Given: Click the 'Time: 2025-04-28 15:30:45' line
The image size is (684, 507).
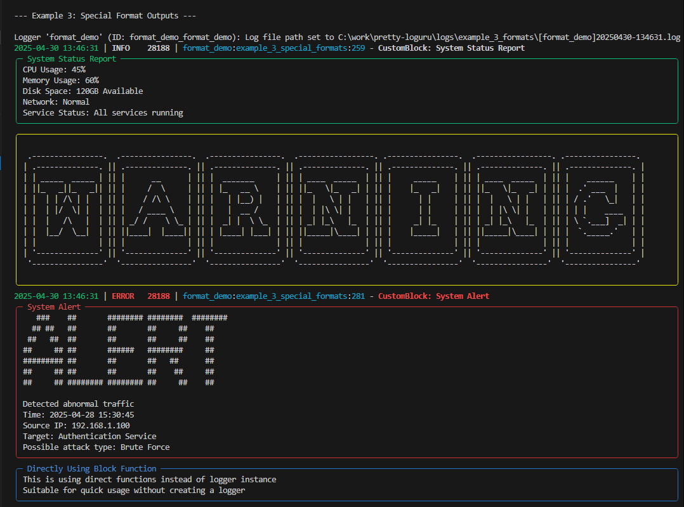Looking at the screenshot, I should (x=79, y=415).
